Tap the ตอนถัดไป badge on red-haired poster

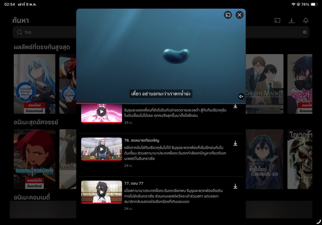(x=34, y=180)
